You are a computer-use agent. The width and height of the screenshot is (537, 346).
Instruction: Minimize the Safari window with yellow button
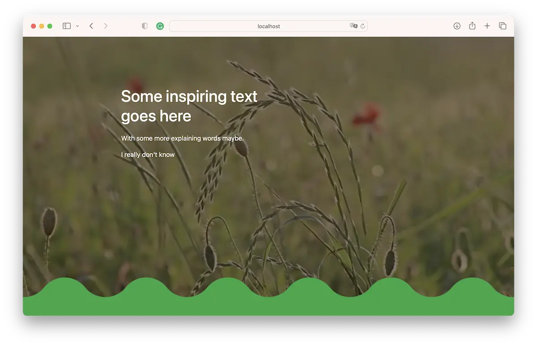(x=42, y=26)
